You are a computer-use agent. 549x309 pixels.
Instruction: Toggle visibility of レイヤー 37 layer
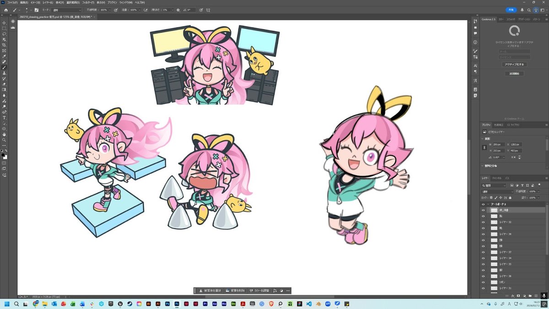click(483, 252)
